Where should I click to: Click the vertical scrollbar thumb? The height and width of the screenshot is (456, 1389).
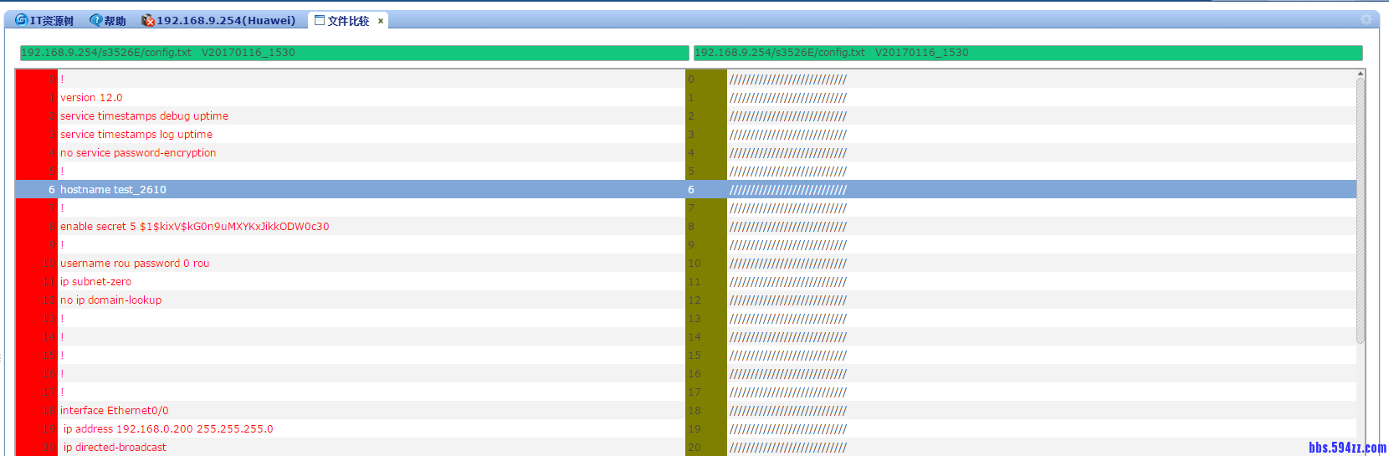pos(1361,209)
